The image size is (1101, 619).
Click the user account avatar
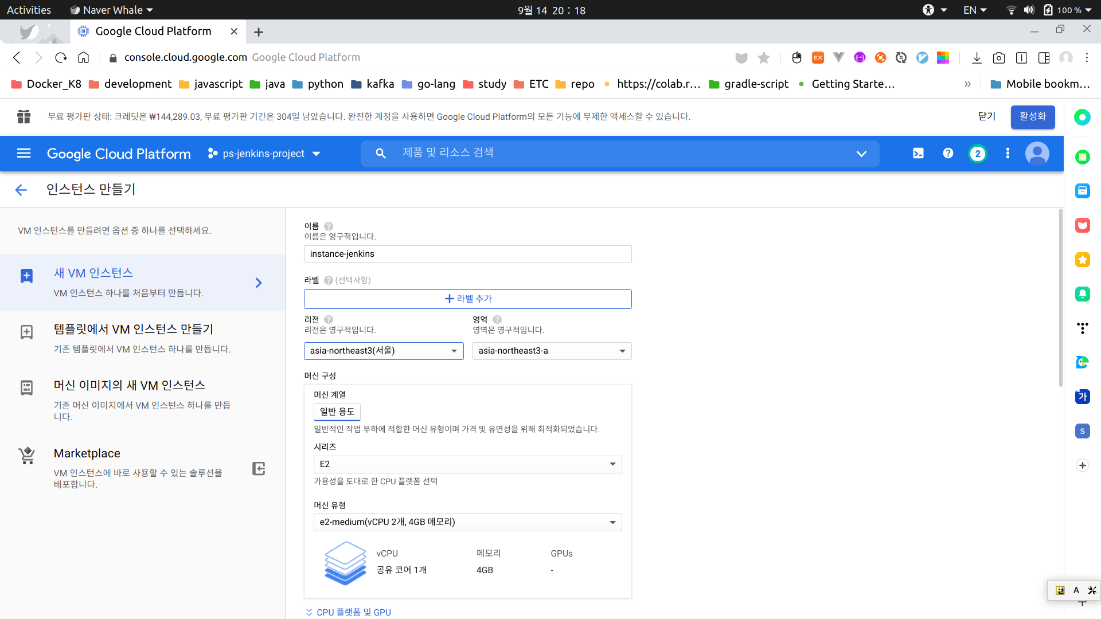pos(1037,154)
